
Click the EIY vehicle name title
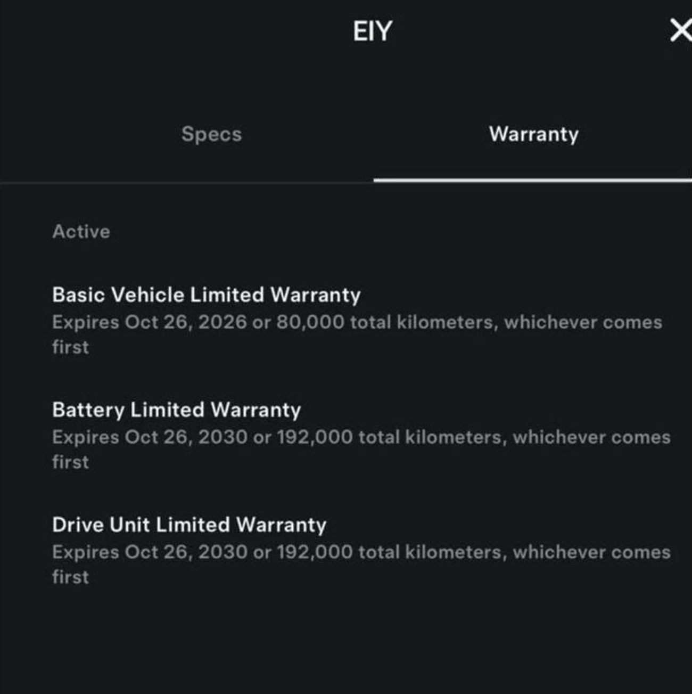[x=372, y=31]
